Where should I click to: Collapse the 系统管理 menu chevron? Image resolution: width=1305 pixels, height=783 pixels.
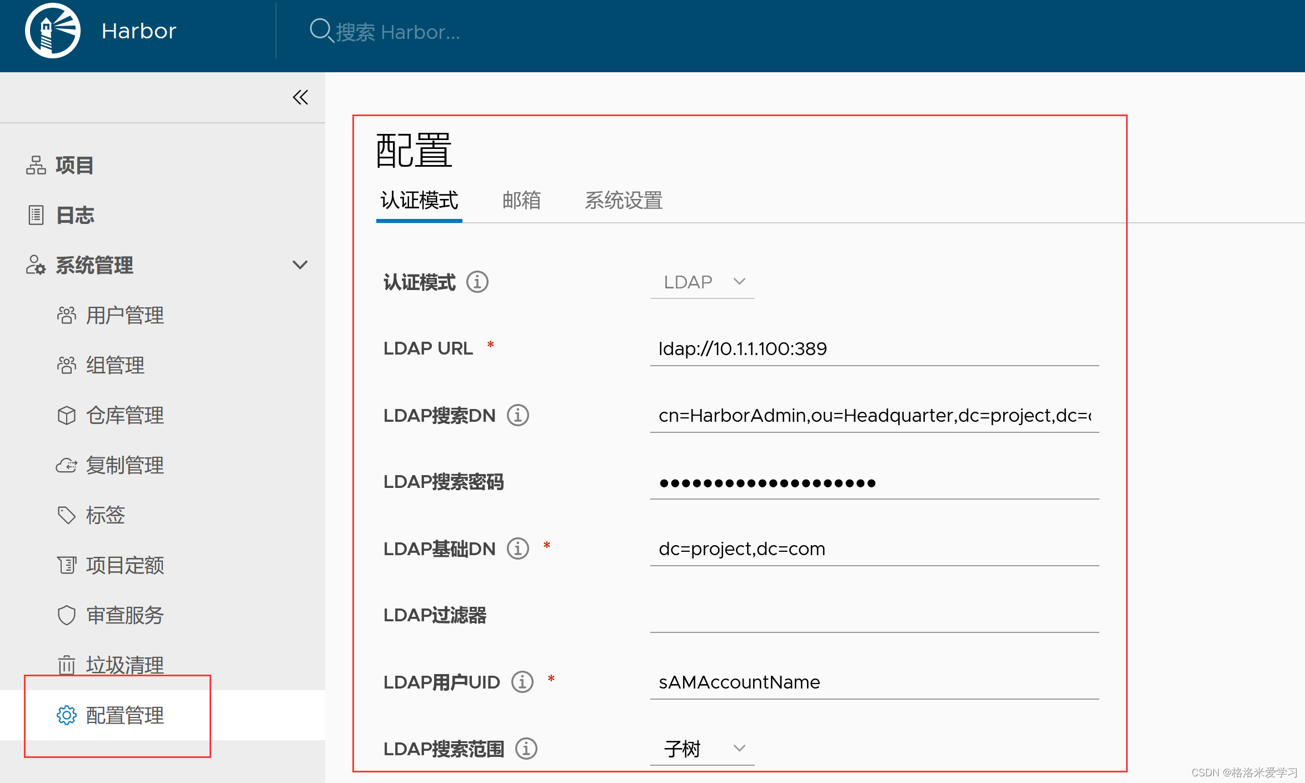click(300, 265)
